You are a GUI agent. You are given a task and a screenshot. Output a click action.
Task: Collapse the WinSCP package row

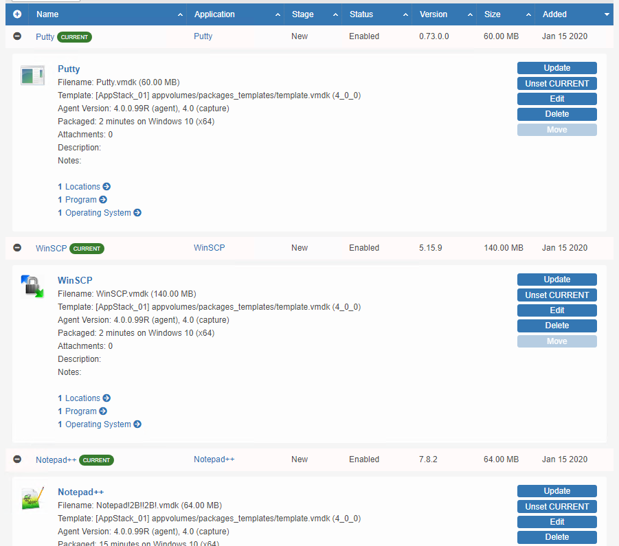tap(17, 248)
